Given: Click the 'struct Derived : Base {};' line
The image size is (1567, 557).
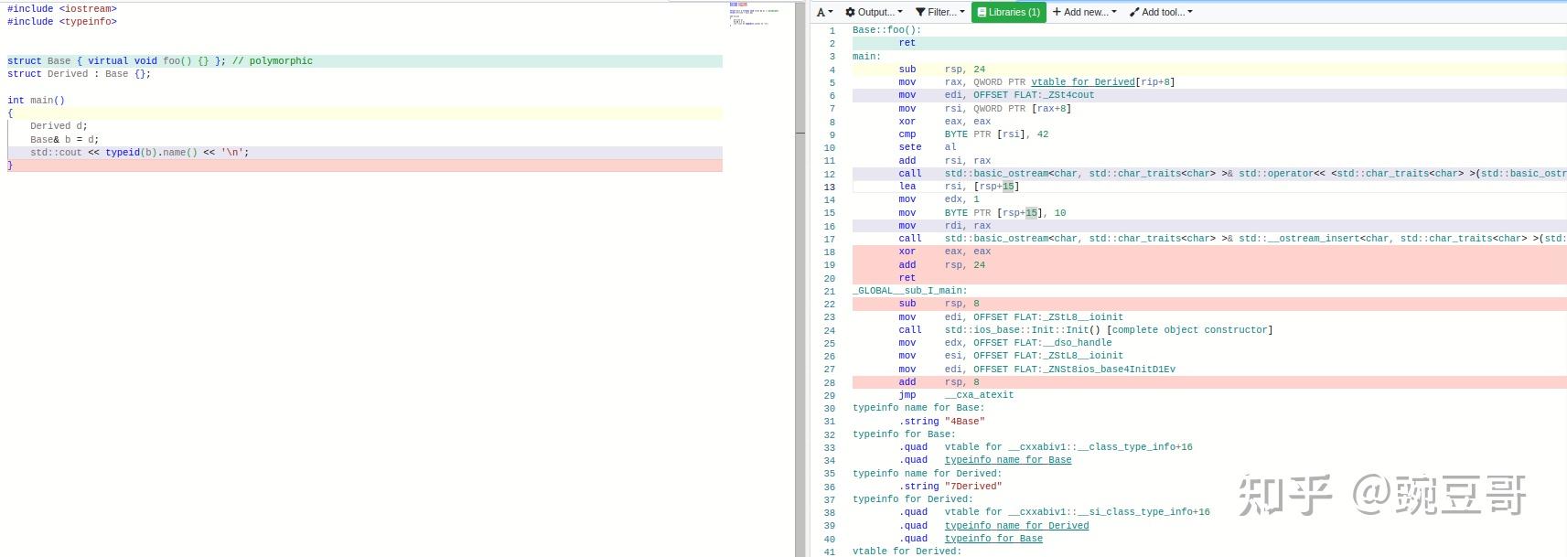Looking at the screenshot, I should pyautogui.click(x=79, y=74).
